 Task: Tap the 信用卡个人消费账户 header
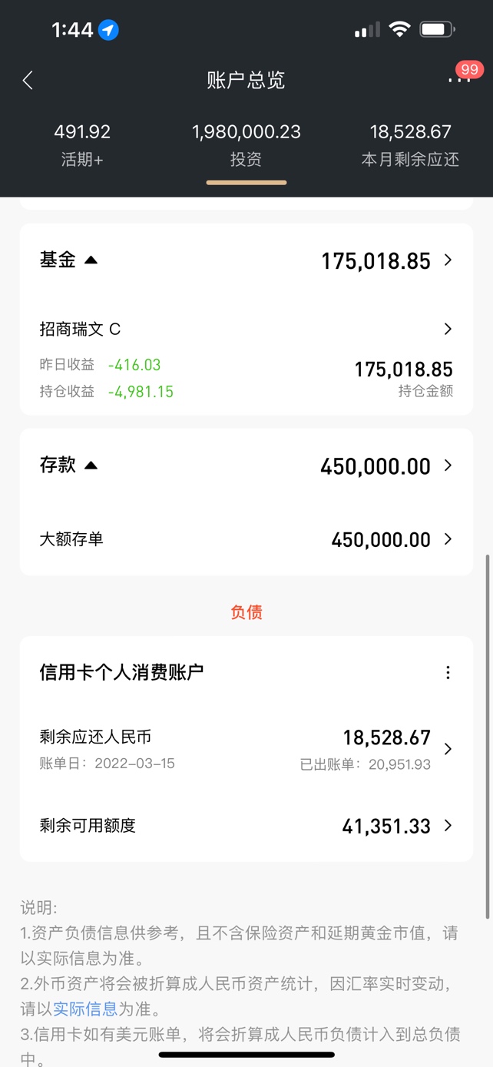click(x=121, y=673)
